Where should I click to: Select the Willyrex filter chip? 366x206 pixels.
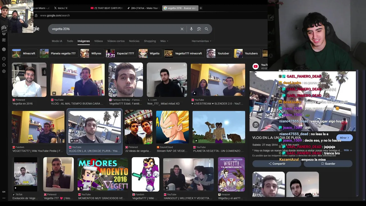pos(91,54)
